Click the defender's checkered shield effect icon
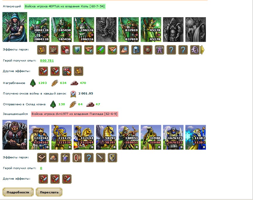Image resolution: width=253 pixels, height=200 pixels. click(112, 157)
